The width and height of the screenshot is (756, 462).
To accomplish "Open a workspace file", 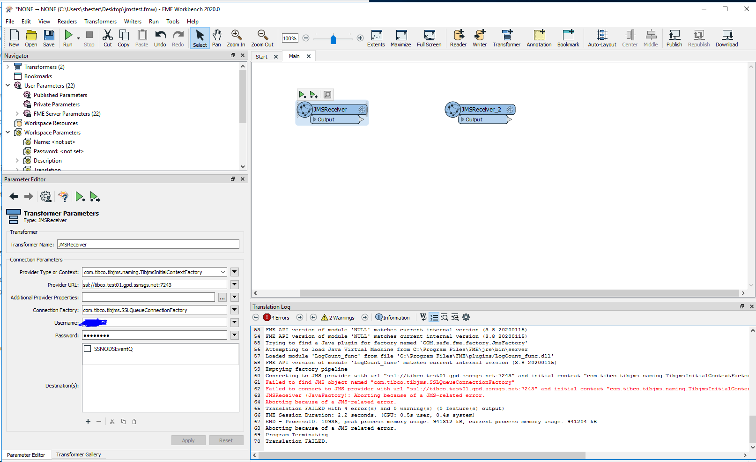I will click(31, 38).
